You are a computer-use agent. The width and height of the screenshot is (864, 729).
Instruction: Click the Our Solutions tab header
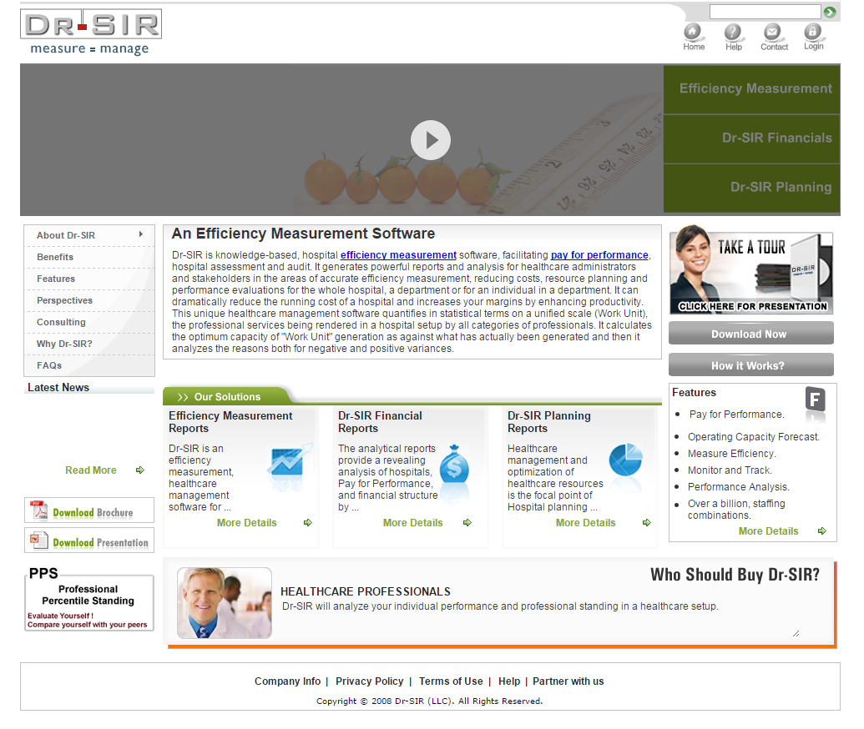tap(226, 396)
